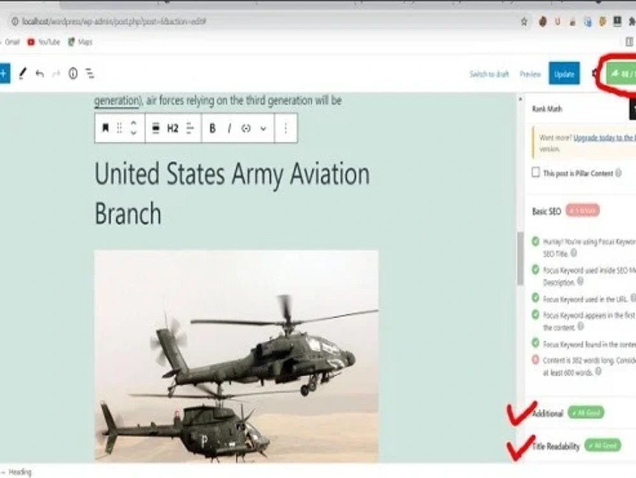Screen dimensions: 636x478
Task: Open help icon for SEO Title test
Action: click(574, 253)
